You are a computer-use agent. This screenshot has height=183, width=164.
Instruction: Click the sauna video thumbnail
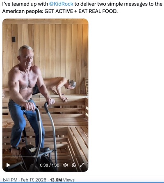45,95
